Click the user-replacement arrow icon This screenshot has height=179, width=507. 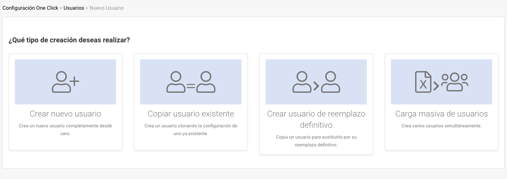(x=316, y=82)
